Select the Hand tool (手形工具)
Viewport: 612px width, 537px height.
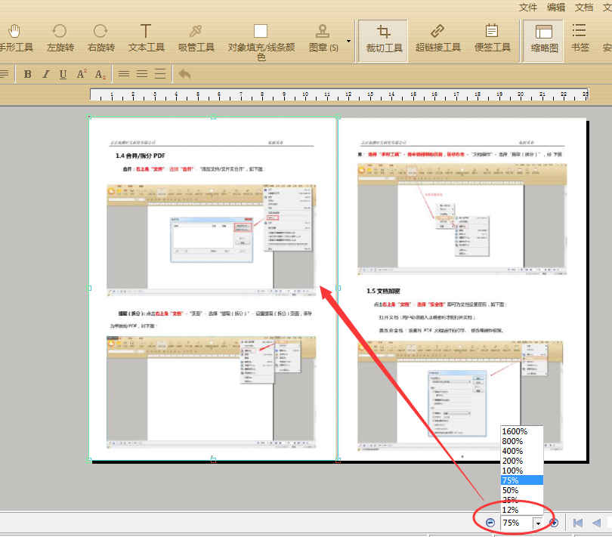pos(16,39)
